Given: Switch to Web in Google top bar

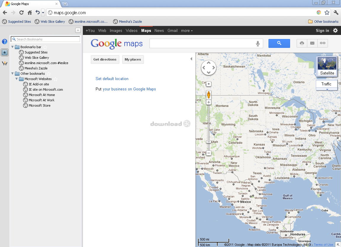Looking at the screenshot, I should 102,31.
